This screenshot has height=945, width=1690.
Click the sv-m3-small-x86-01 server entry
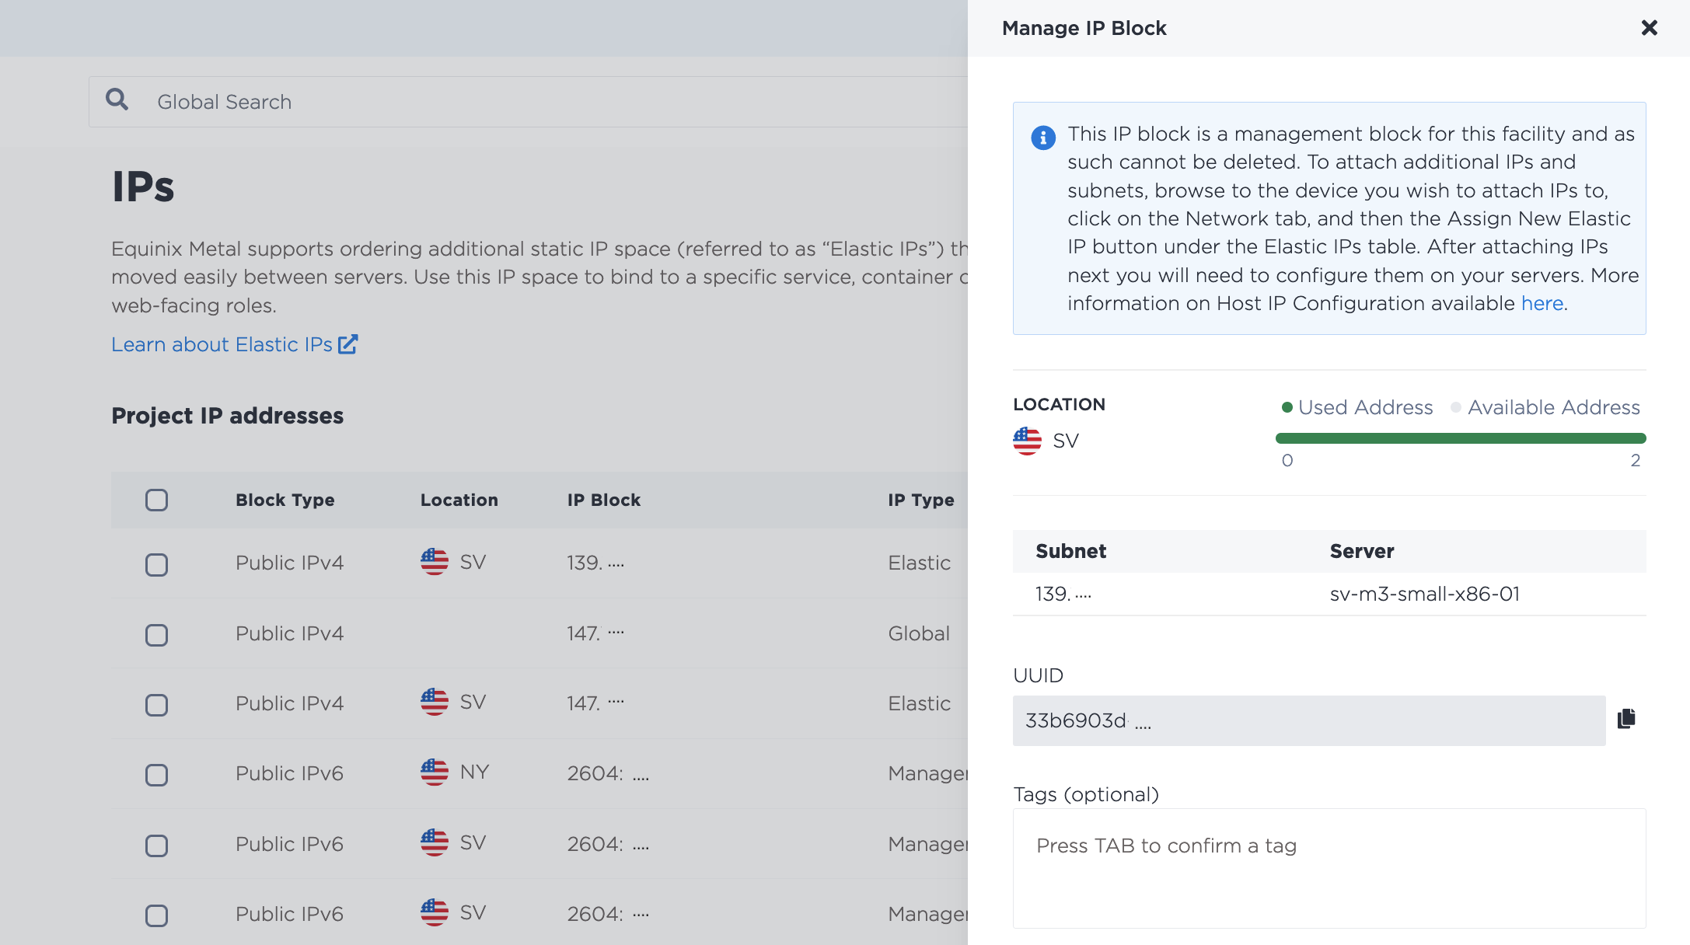(1424, 594)
